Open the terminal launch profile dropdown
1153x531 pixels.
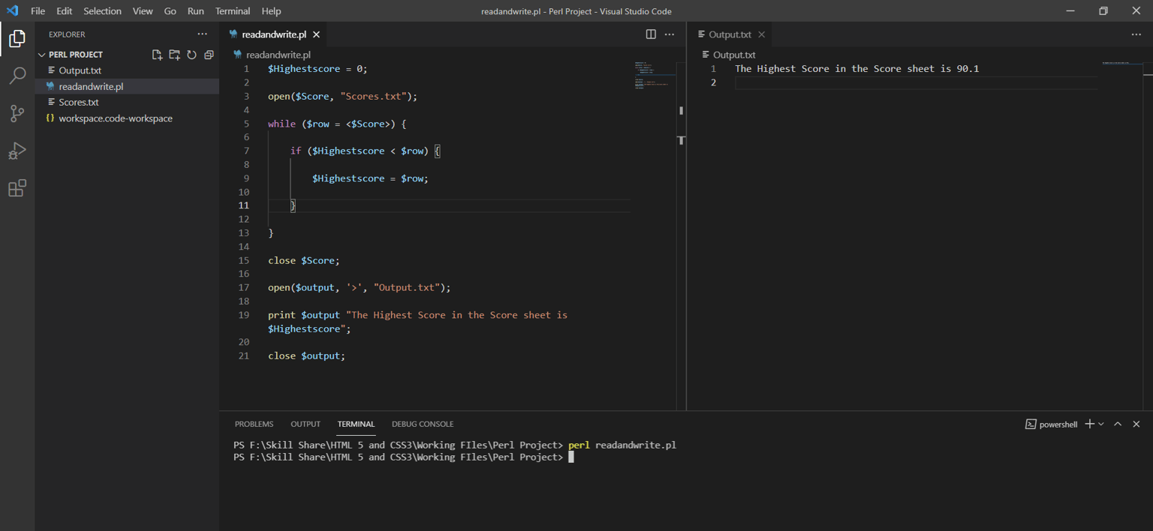(x=1101, y=424)
